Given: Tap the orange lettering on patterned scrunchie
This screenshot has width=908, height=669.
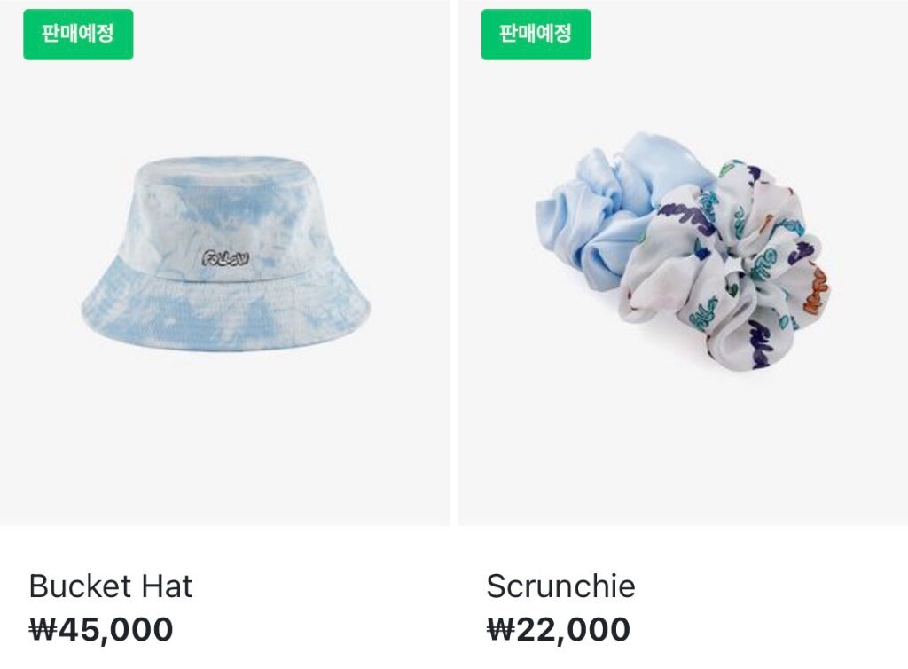Looking at the screenshot, I should (x=817, y=290).
